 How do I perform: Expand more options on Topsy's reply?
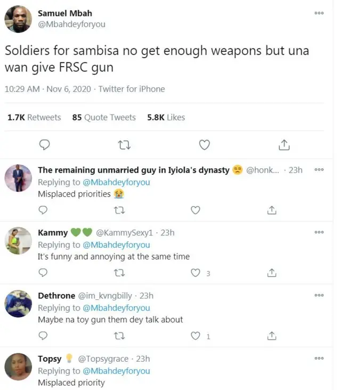(319, 359)
